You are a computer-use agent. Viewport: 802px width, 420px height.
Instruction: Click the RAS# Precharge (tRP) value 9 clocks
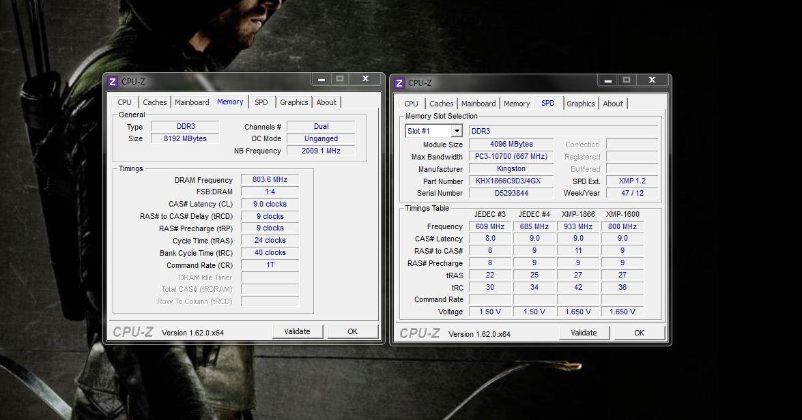coord(270,228)
